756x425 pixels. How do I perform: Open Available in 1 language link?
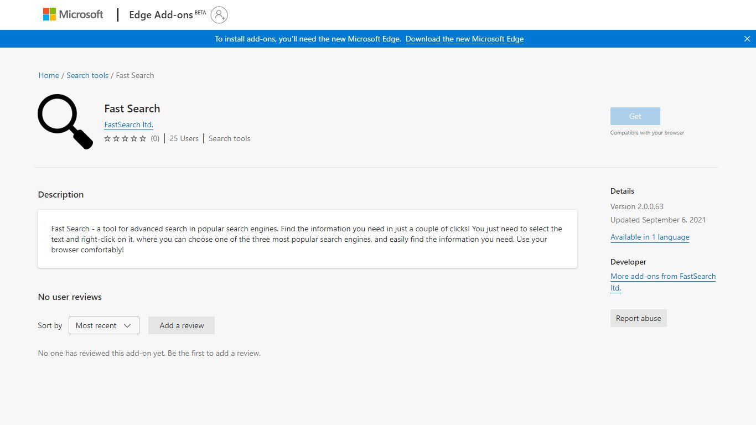coord(650,237)
